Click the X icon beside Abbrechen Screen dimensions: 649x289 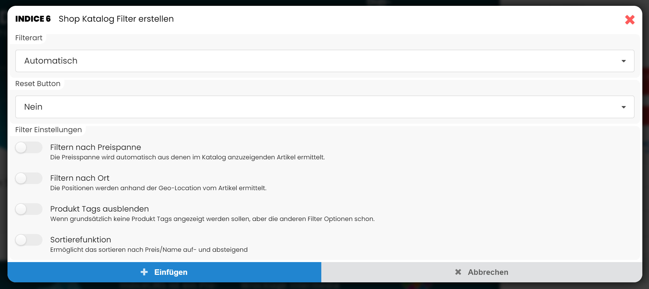(x=458, y=272)
